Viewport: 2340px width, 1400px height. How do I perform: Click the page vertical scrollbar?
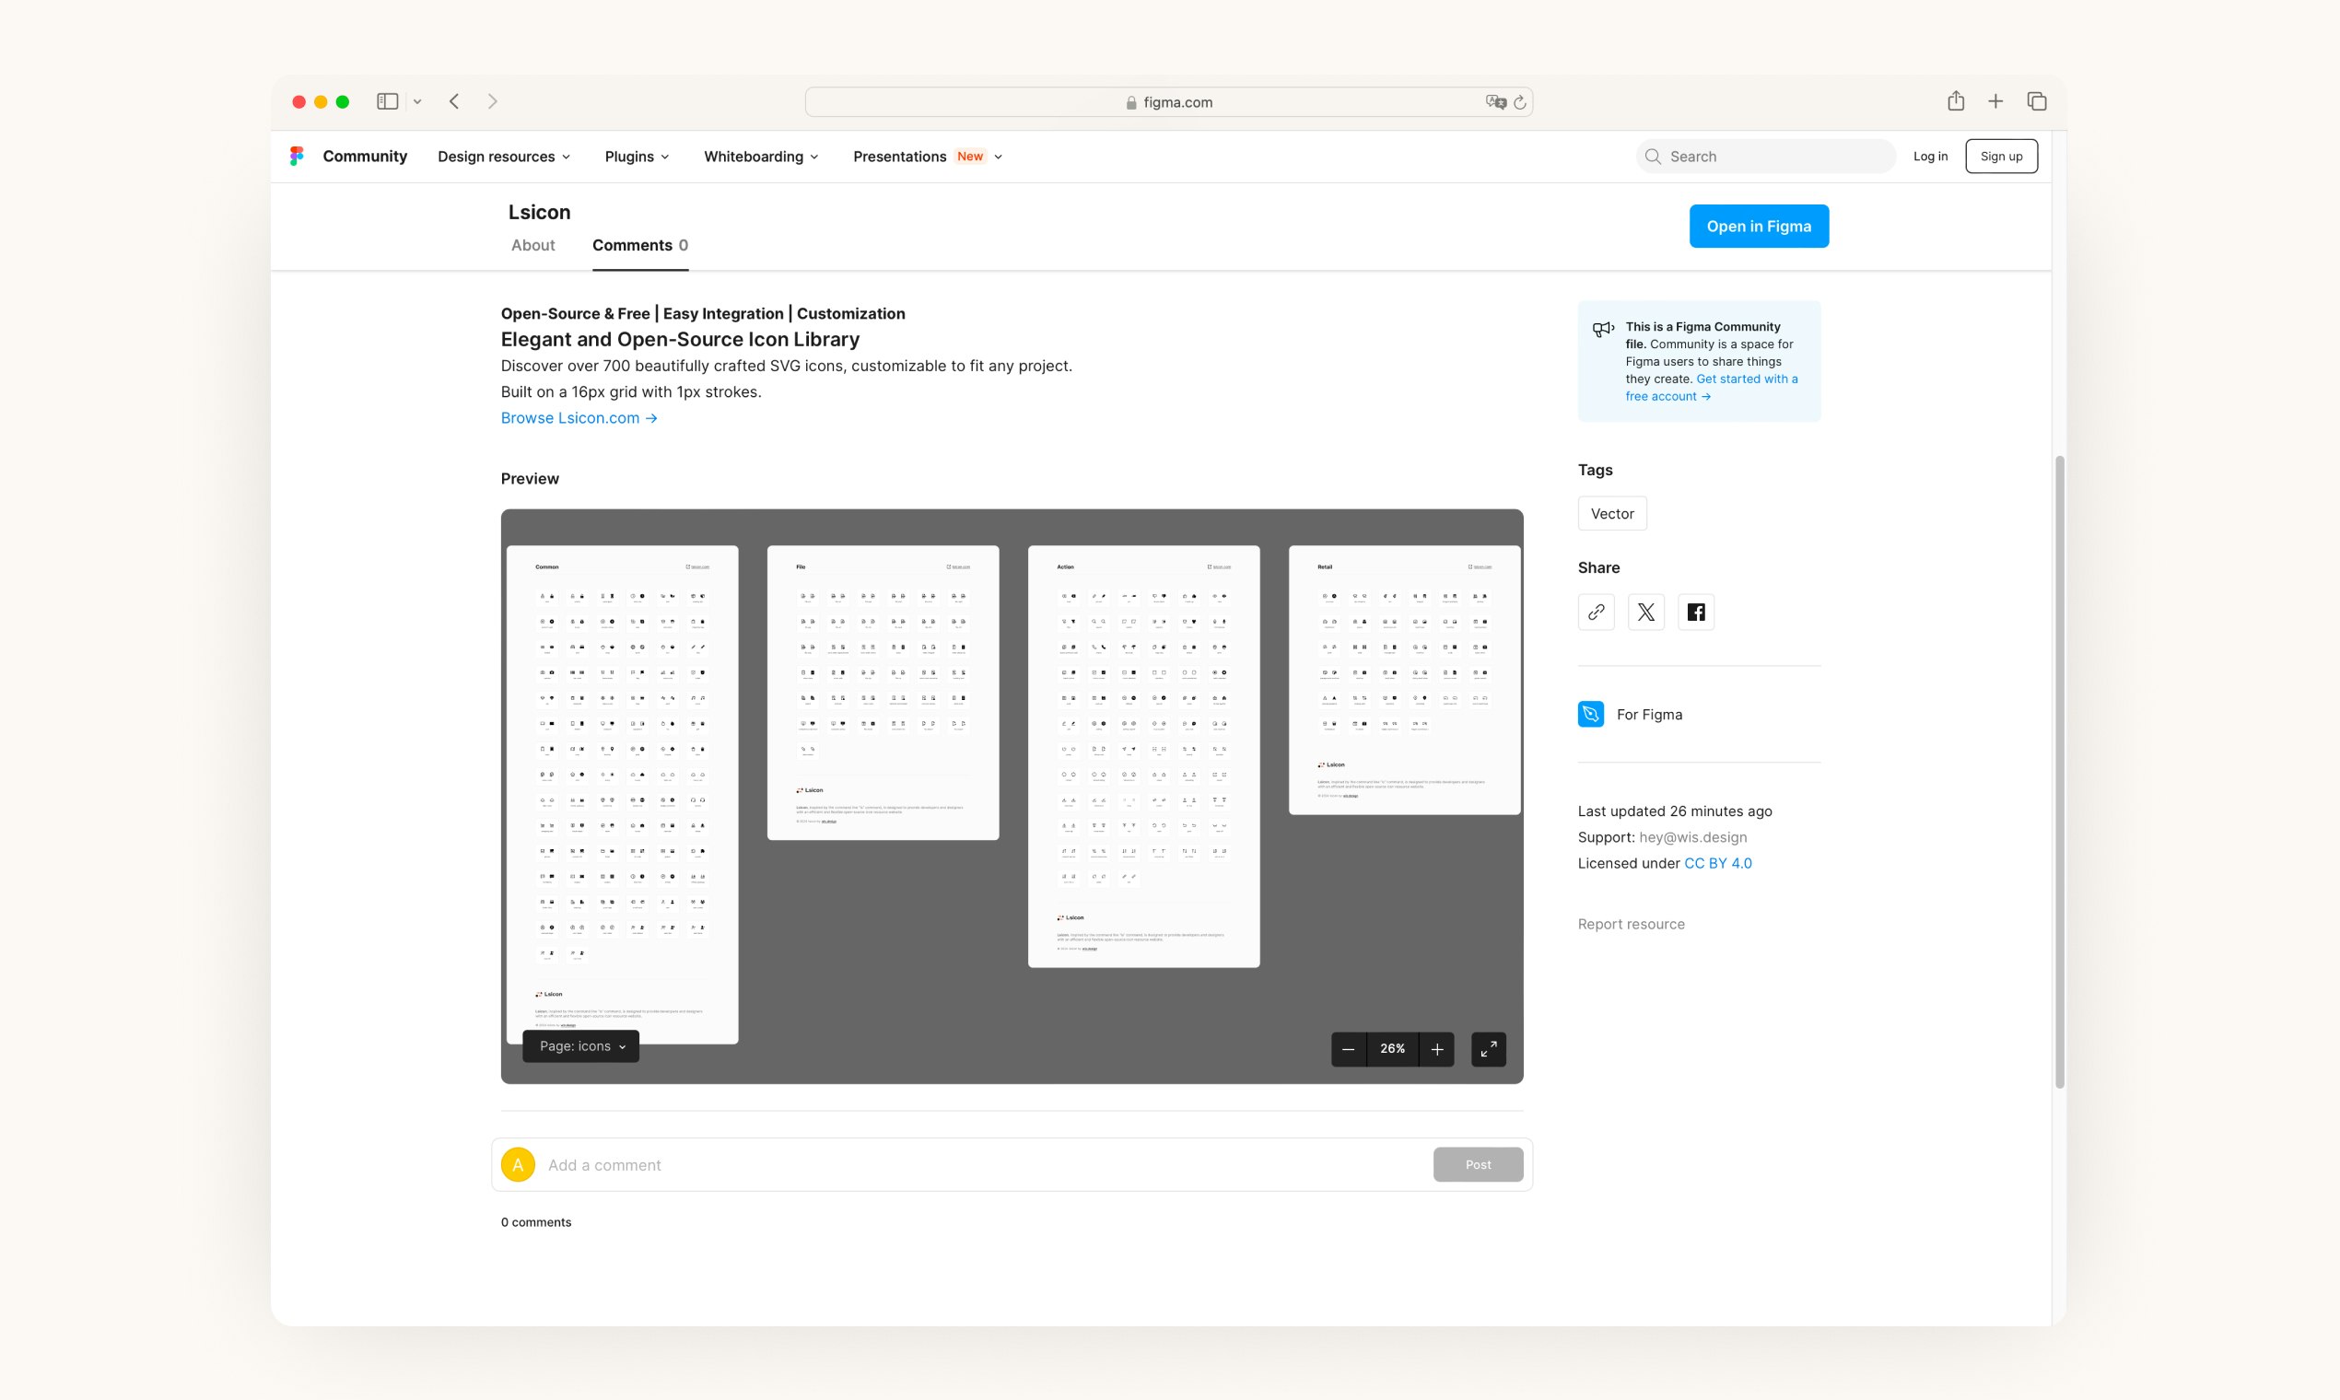point(2060,772)
